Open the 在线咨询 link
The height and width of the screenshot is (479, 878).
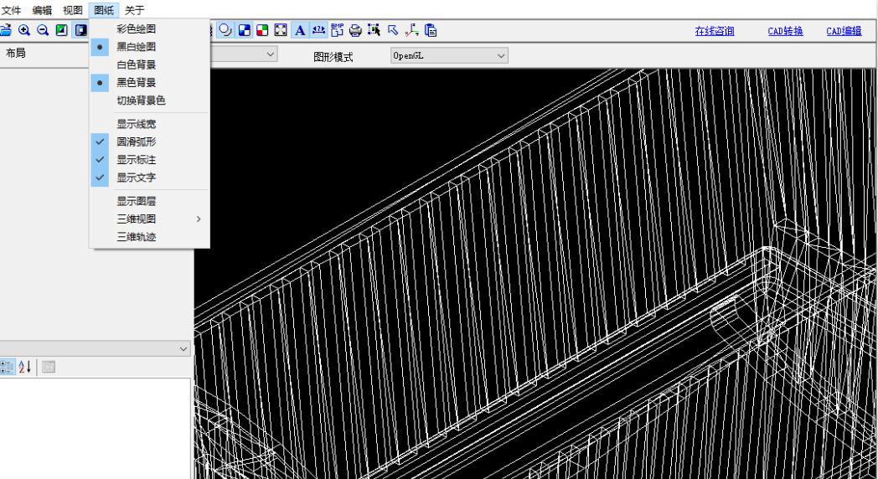click(715, 31)
